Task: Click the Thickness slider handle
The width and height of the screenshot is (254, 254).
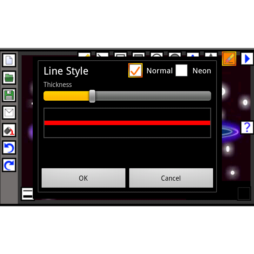Action: (x=92, y=96)
